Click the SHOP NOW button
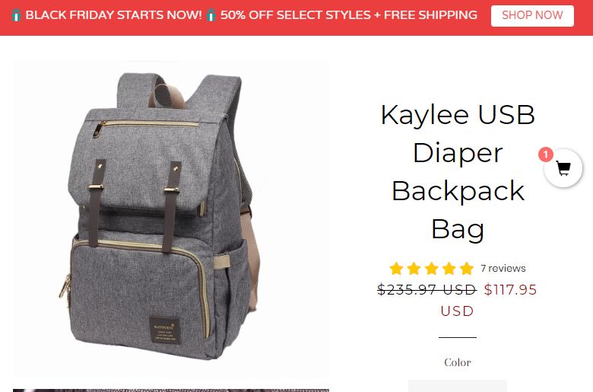This screenshot has width=593, height=392. [532, 15]
